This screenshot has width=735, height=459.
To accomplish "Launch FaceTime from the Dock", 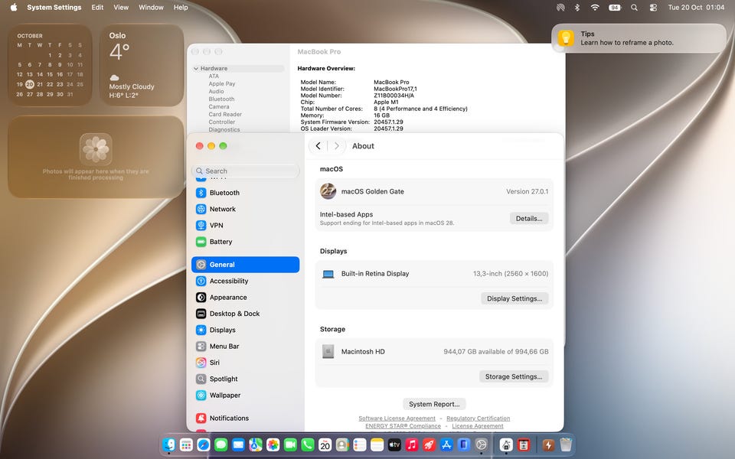I will coord(290,444).
